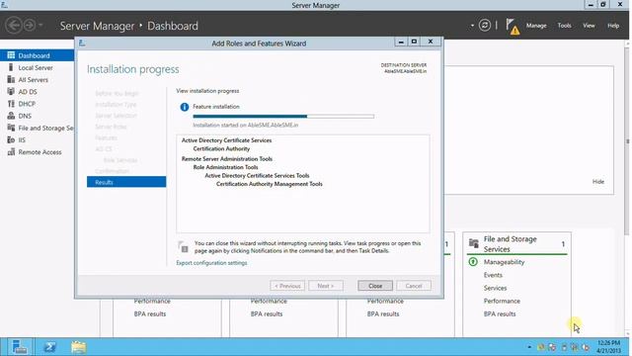Refresh the Server Manager dashboard
Viewport: 632px width, 356px height.
tap(485, 26)
